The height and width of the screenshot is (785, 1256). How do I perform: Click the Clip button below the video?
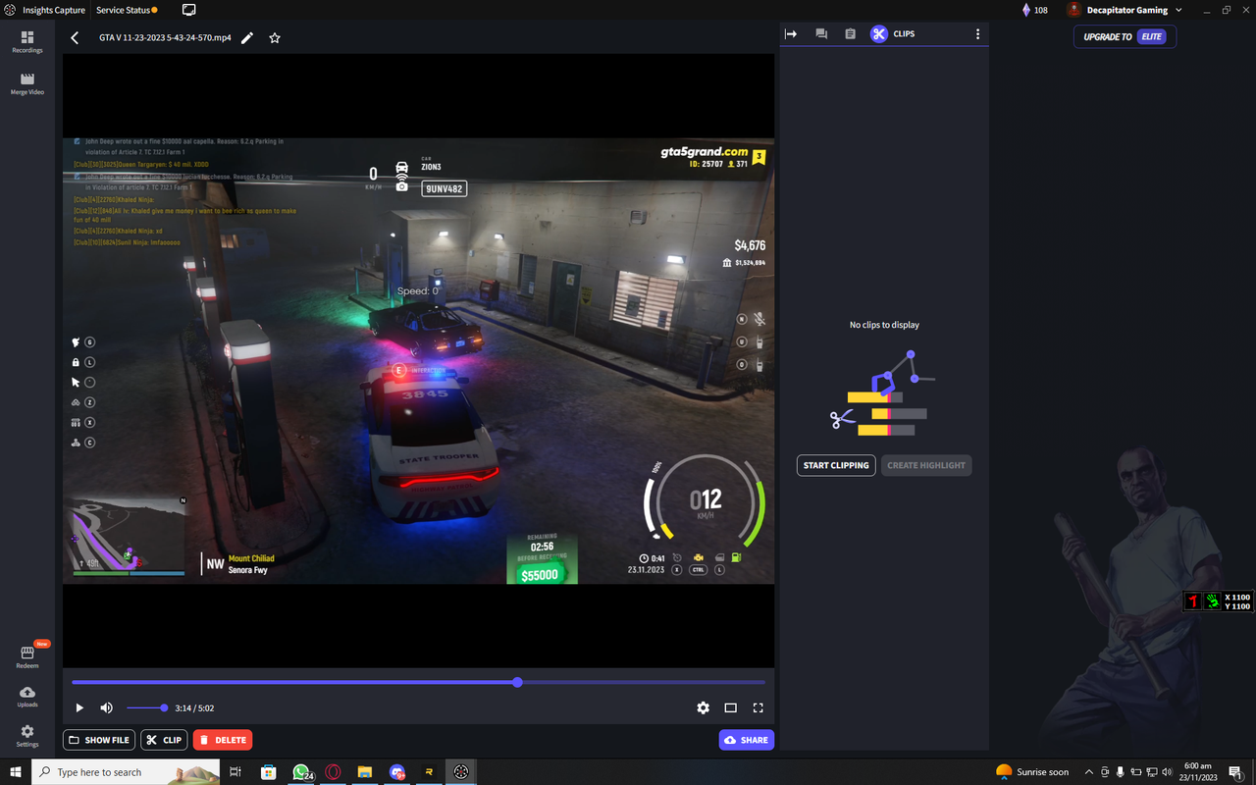(164, 740)
